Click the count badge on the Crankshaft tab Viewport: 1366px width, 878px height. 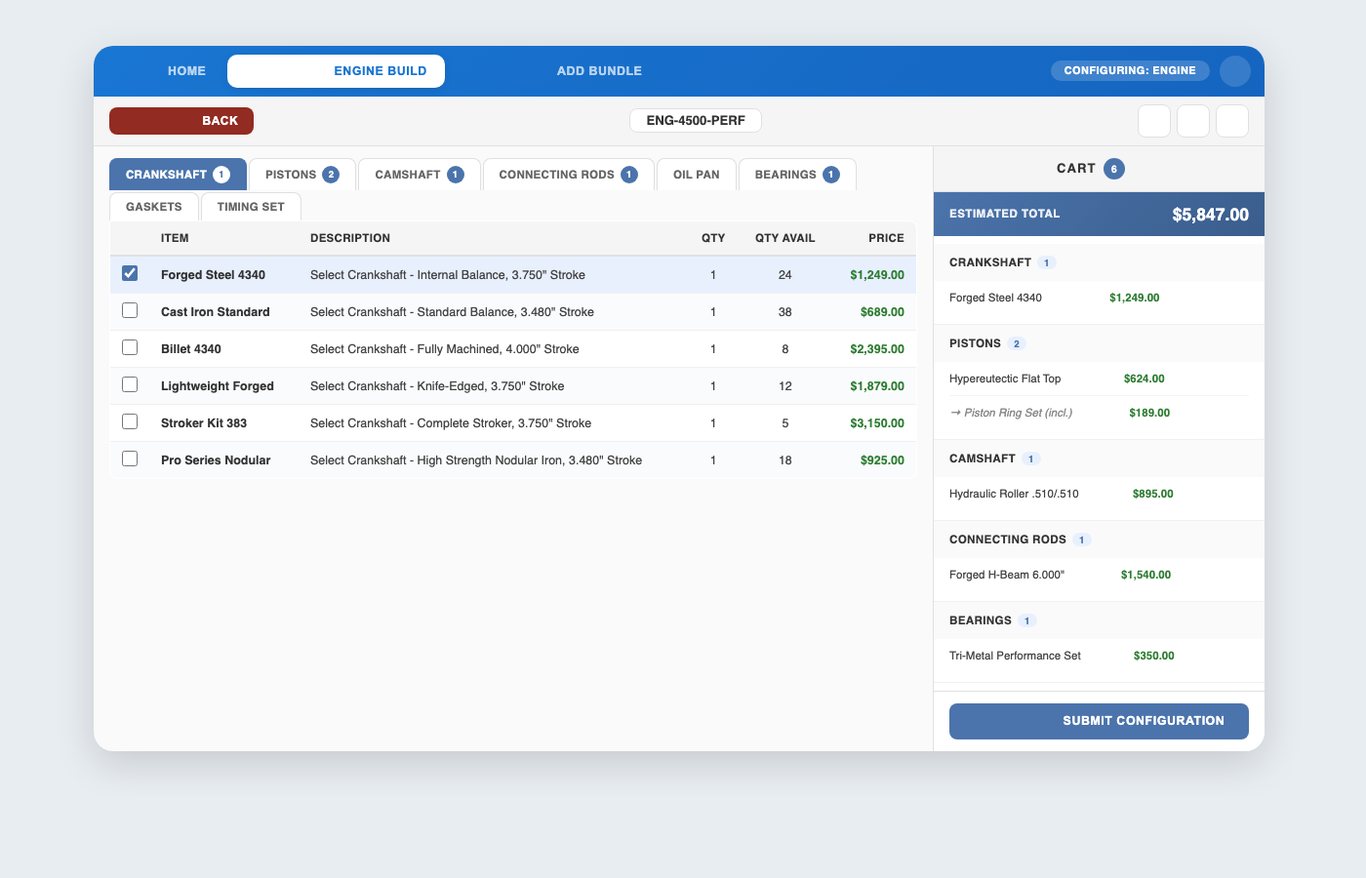click(223, 174)
